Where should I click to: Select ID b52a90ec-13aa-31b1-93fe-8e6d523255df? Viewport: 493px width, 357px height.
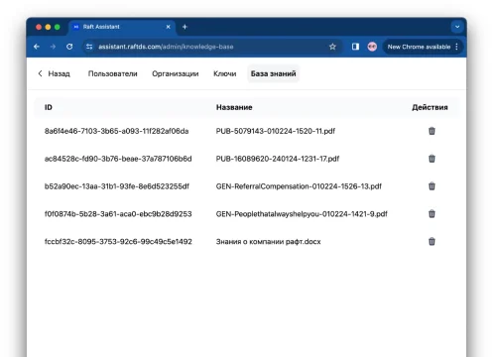coord(117,186)
